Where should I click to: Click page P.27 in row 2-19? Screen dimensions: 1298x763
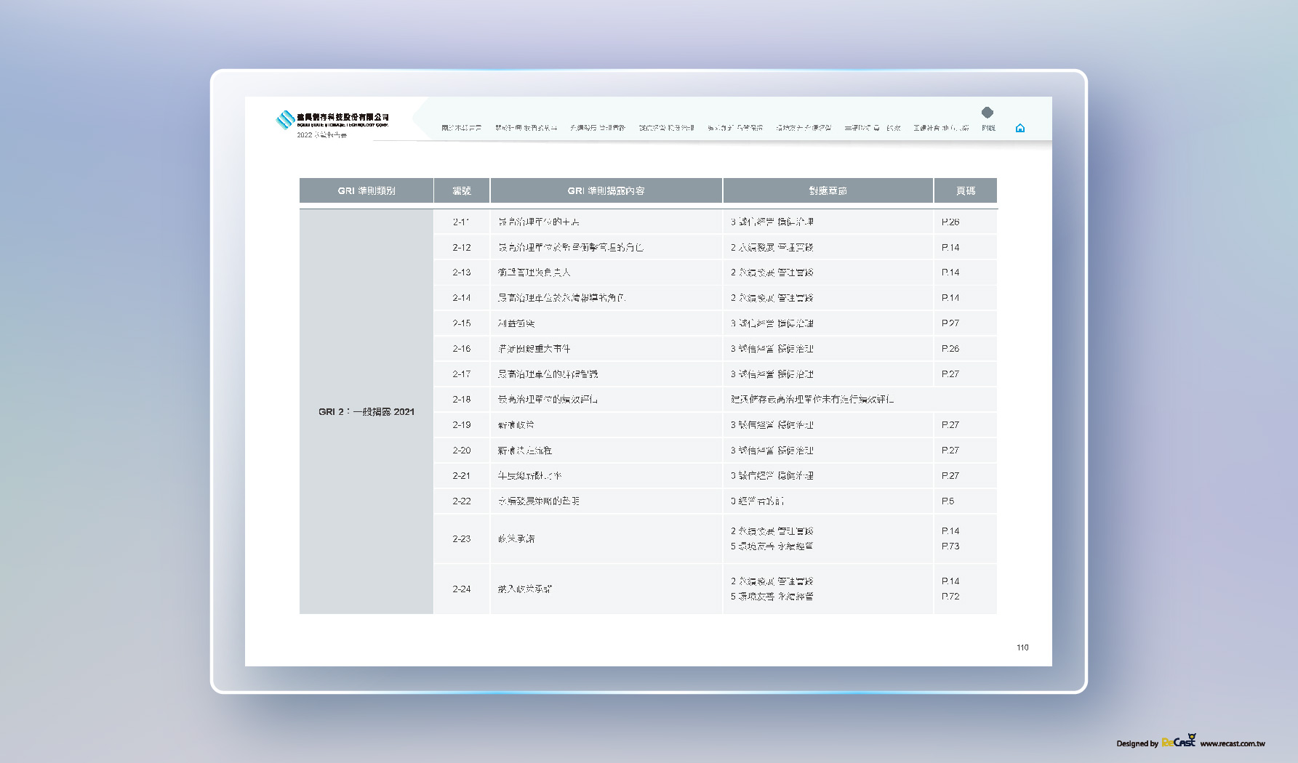[x=950, y=425]
